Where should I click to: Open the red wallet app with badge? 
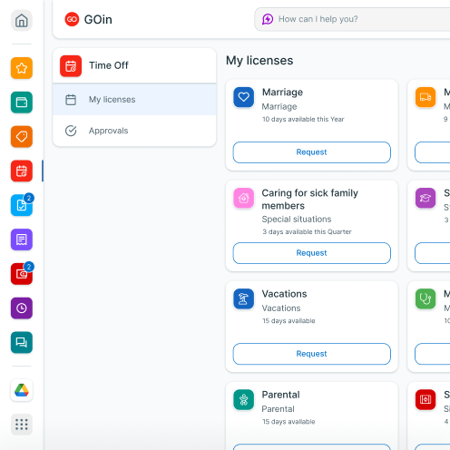pyautogui.click(x=22, y=274)
